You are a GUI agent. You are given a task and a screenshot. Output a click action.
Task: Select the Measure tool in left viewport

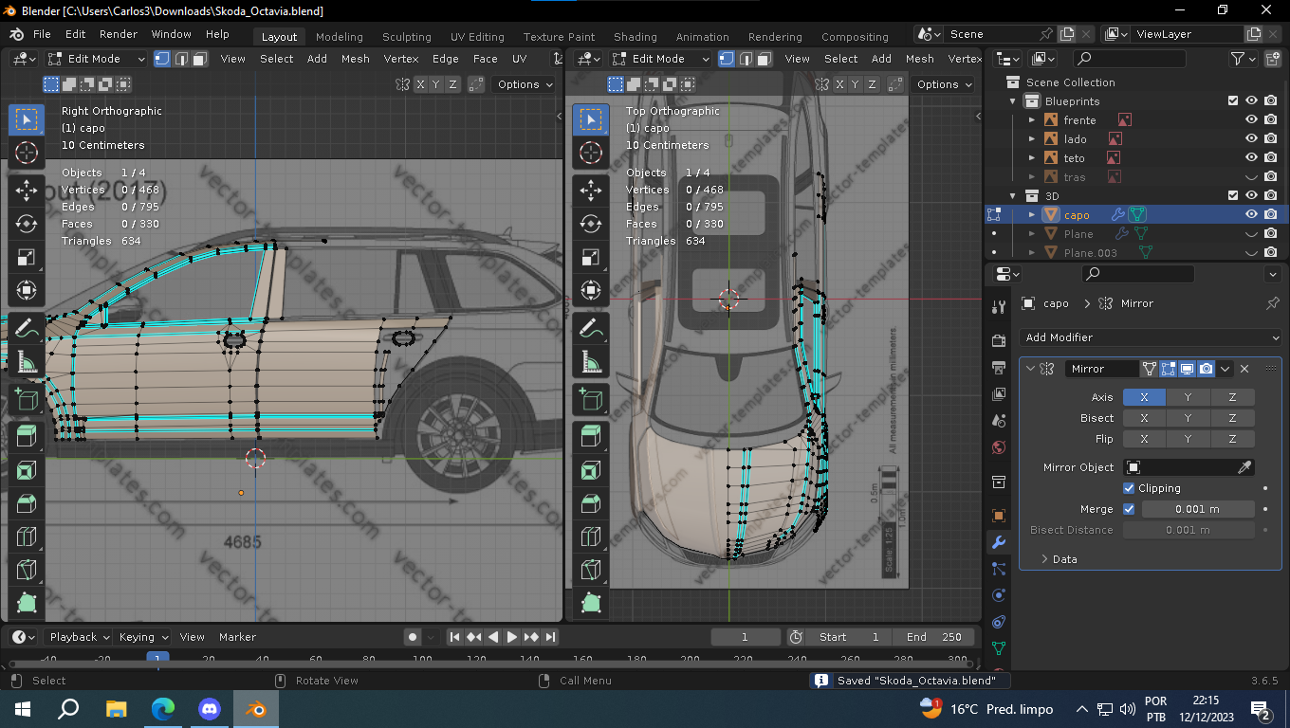click(27, 362)
